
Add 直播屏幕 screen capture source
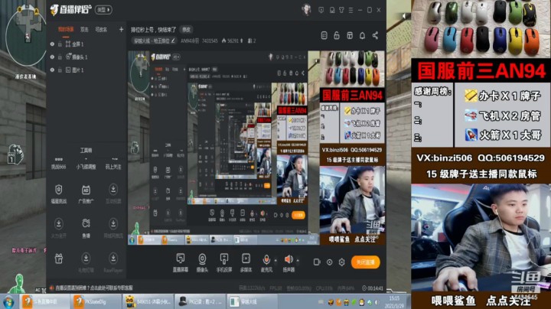181,262
